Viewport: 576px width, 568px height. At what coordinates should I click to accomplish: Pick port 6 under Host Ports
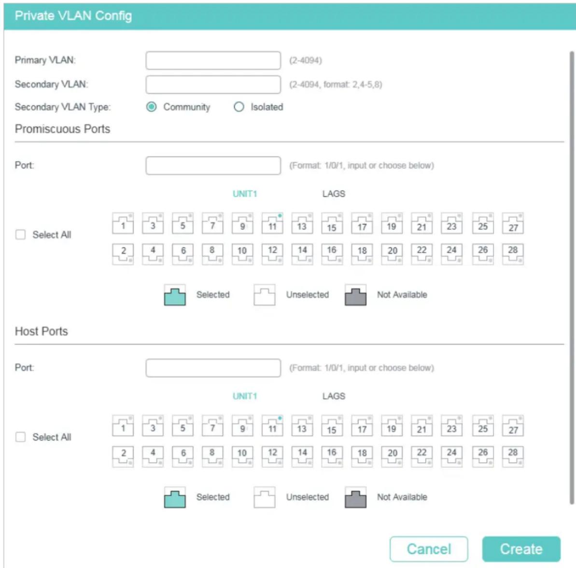(183, 457)
